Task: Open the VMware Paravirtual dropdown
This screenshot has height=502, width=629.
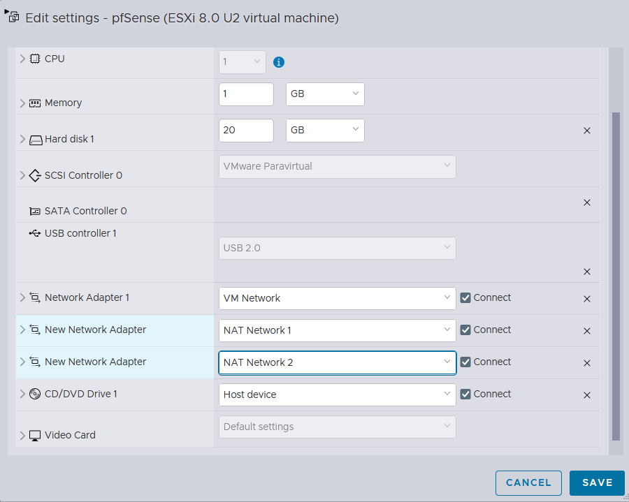Action: pos(338,167)
